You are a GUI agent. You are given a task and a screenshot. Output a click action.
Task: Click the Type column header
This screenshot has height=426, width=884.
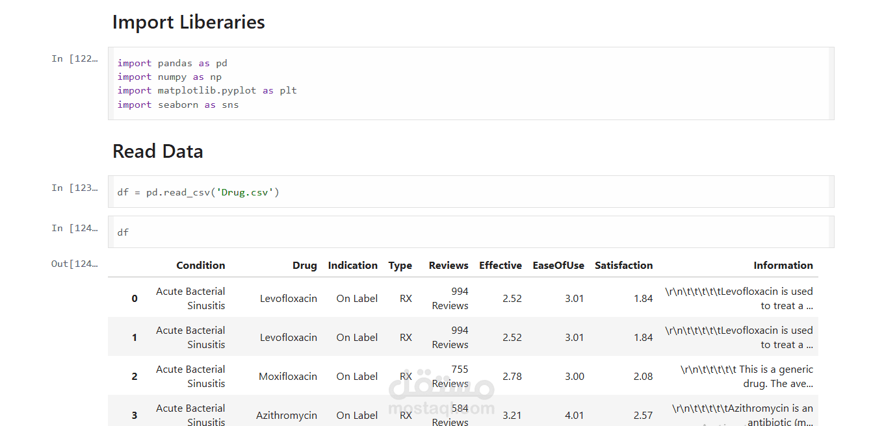click(400, 265)
